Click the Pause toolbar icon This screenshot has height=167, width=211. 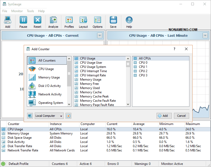point(23,22)
